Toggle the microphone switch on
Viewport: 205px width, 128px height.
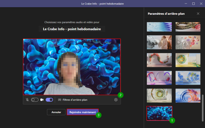tap(35, 100)
